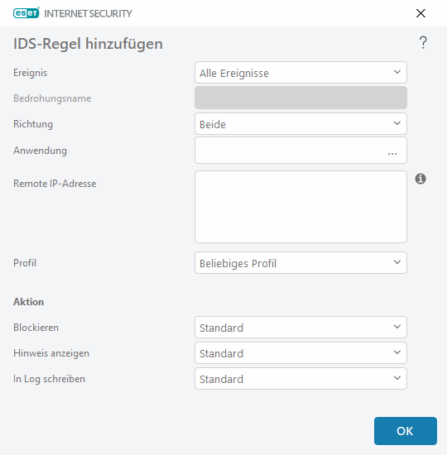Click the Bedrohungsname label
Screen dimensions: 447x455
(x=52, y=98)
